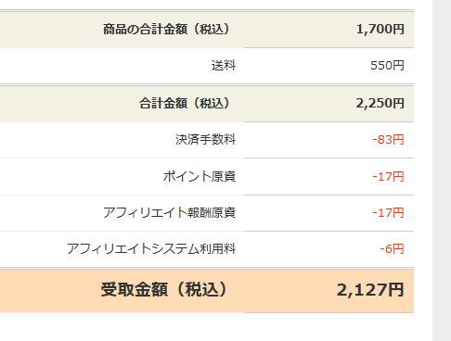Select the ポイント原資 label

(x=200, y=176)
